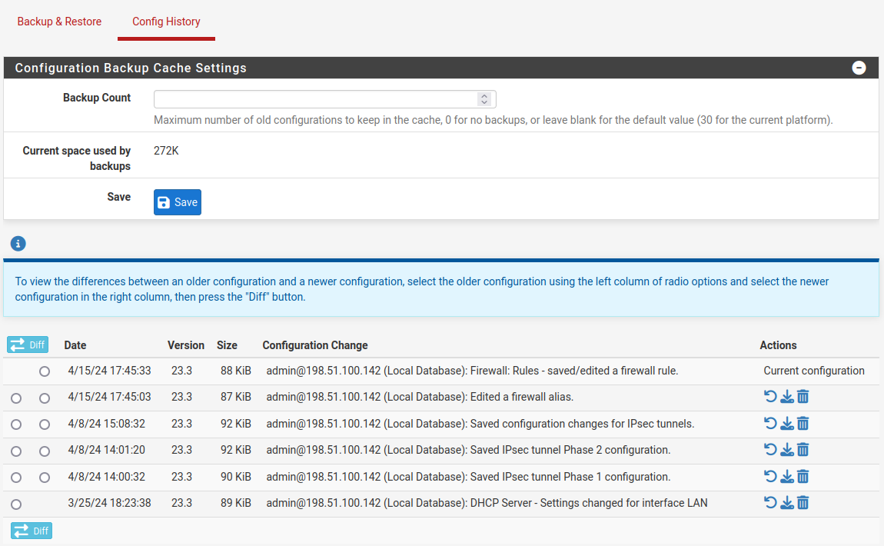Delete the 3/25/24 18:23:38 DHCP Server backup
The width and height of the screenshot is (884, 546).
tap(803, 503)
